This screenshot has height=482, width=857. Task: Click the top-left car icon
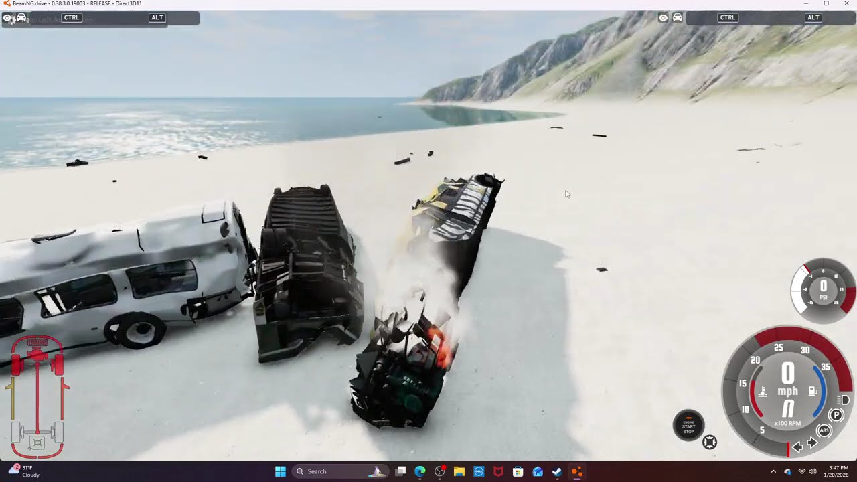click(21, 18)
